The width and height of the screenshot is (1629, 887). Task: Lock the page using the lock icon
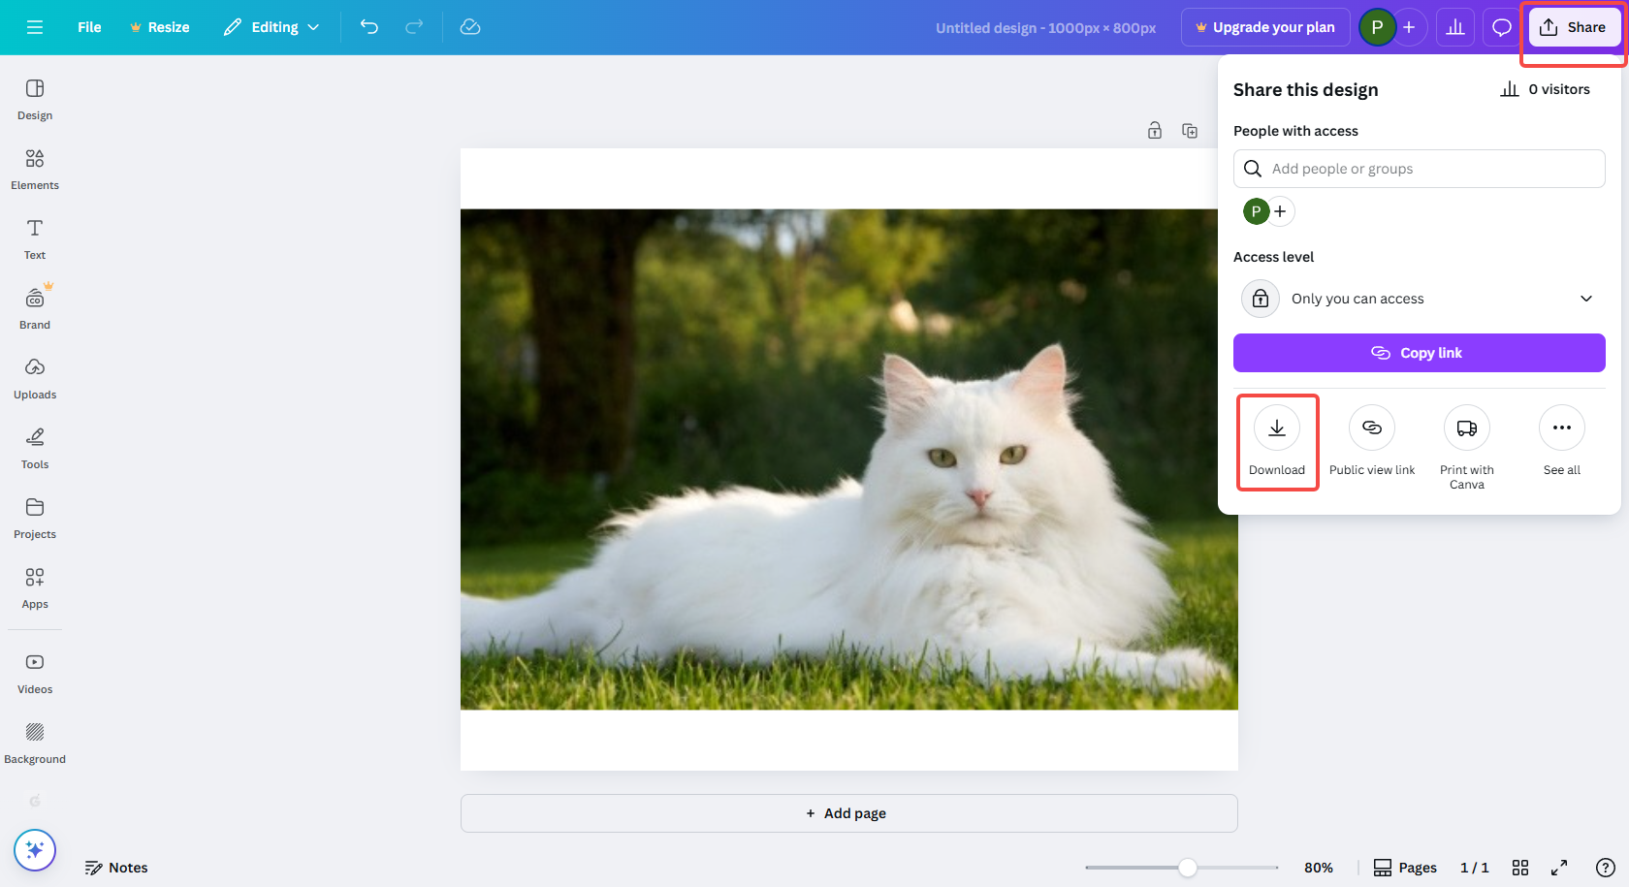click(1155, 130)
